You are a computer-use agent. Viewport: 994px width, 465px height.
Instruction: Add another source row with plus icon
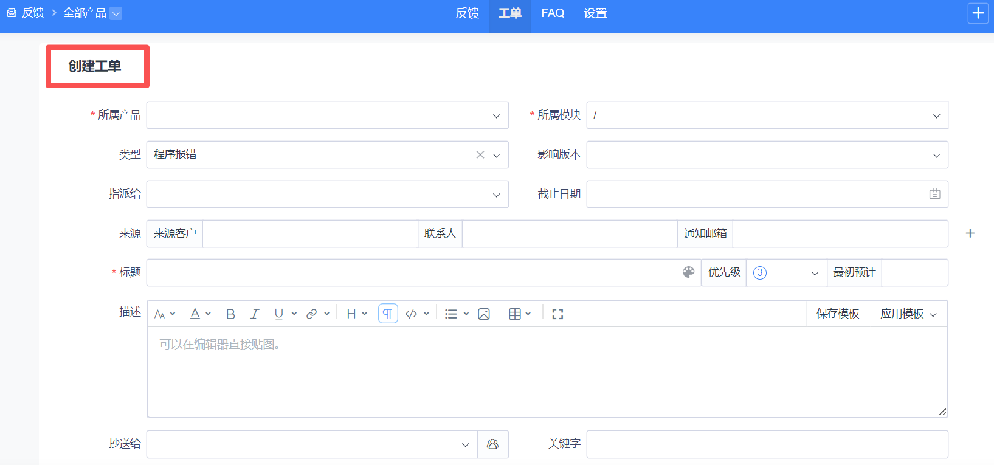pyautogui.click(x=970, y=233)
